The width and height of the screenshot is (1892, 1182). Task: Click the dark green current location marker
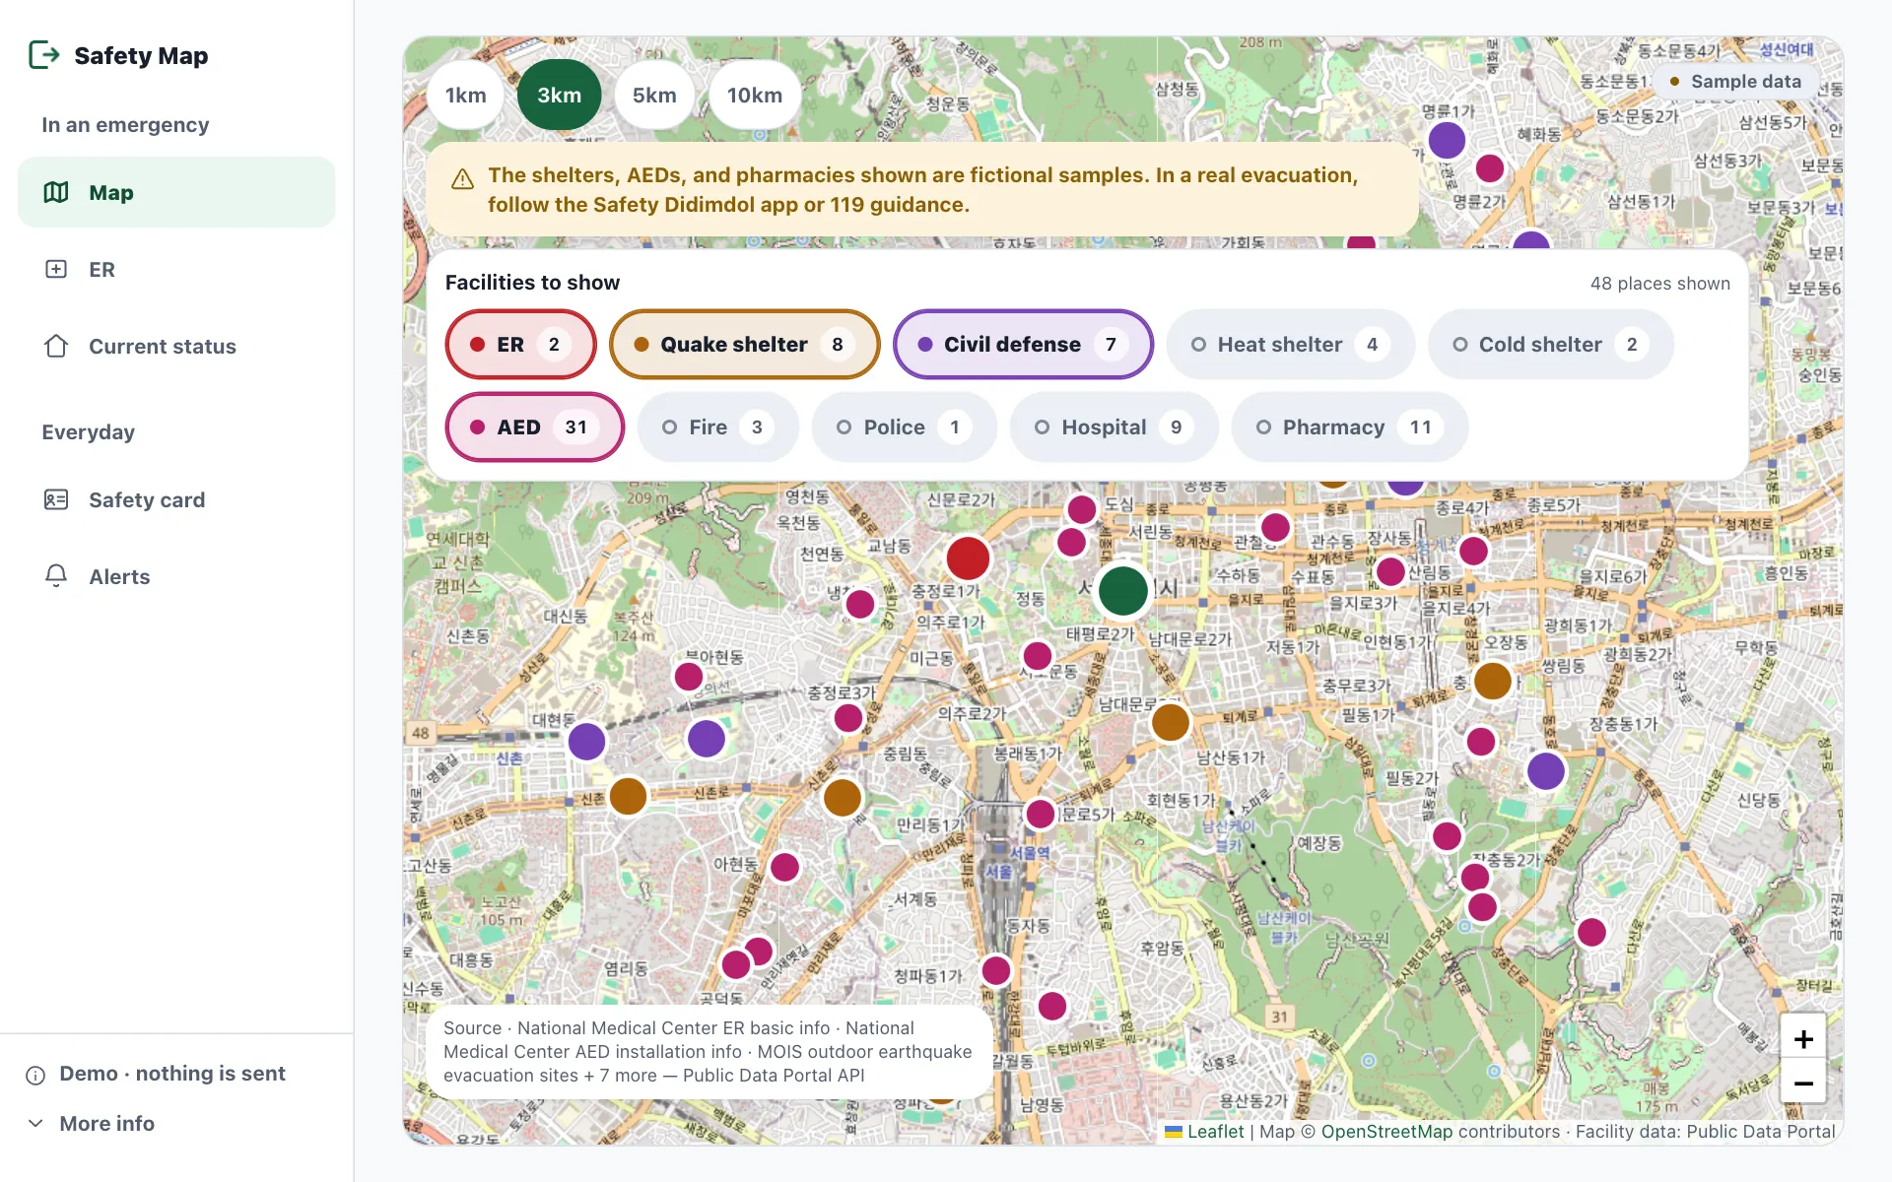(1122, 591)
